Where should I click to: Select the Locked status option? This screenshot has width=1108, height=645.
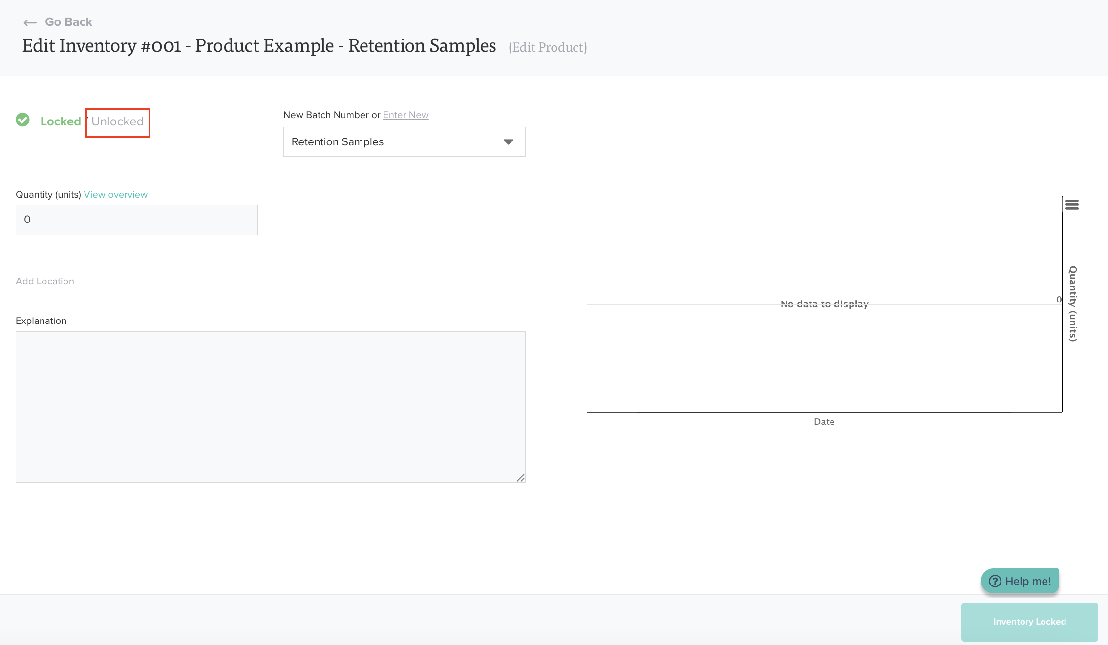(61, 121)
